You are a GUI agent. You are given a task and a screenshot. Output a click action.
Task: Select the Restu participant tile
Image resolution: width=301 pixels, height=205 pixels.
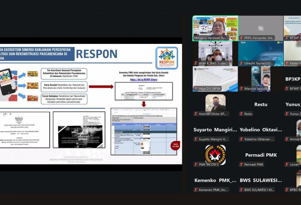261,105
